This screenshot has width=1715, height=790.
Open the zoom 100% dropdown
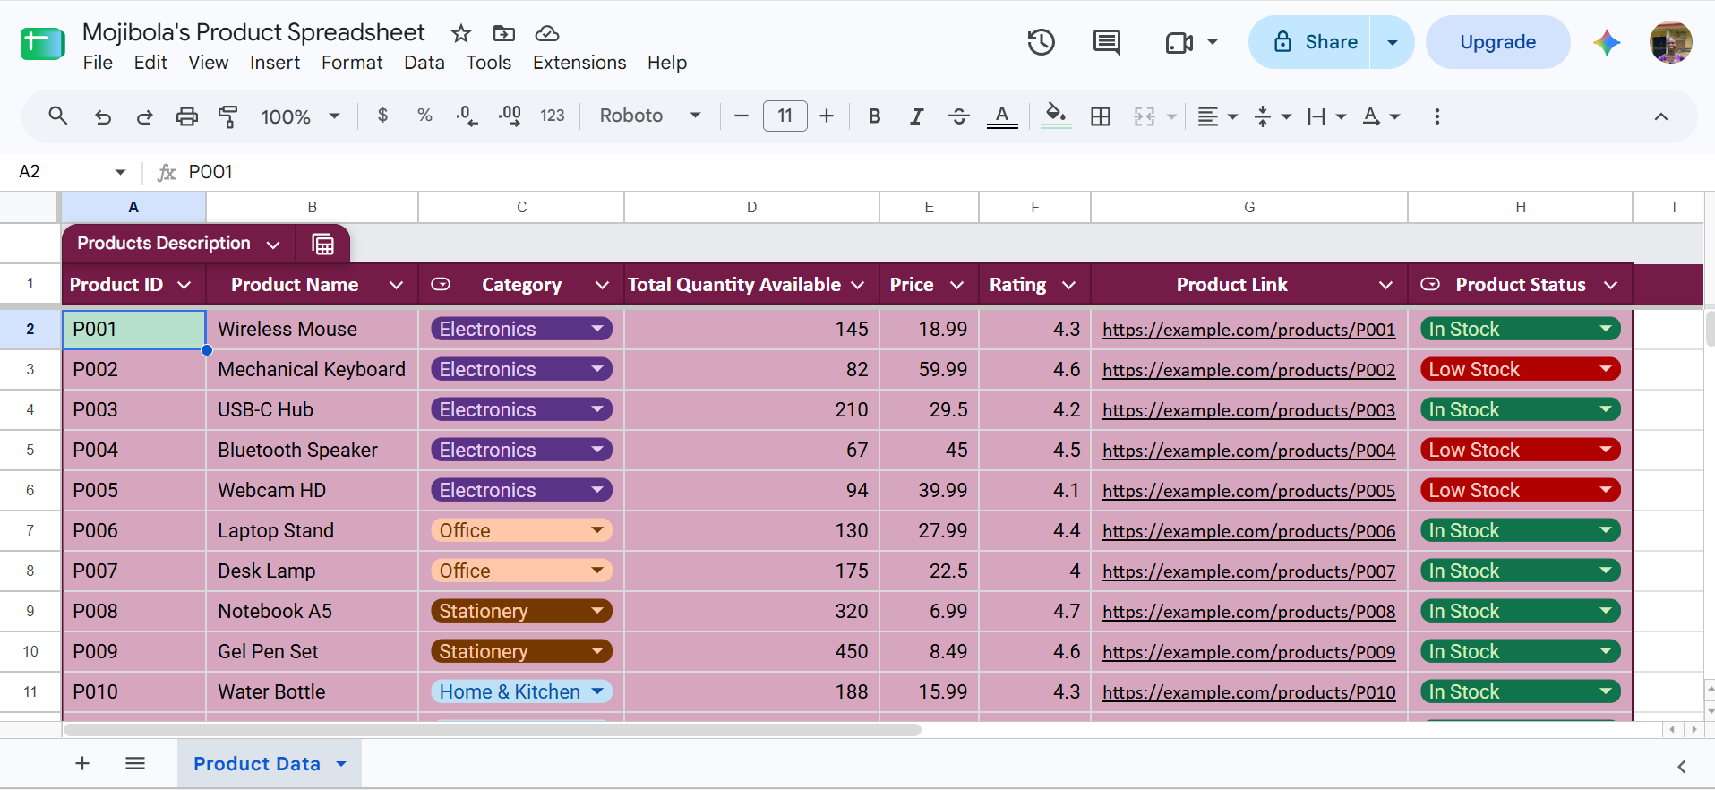click(300, 116)
